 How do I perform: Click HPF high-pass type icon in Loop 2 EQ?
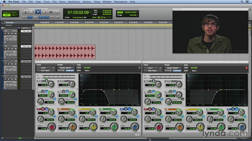(46, 91)
